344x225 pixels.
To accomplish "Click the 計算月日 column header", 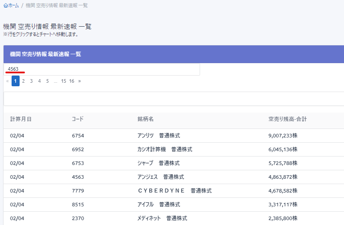I will (x=20, y=119).
